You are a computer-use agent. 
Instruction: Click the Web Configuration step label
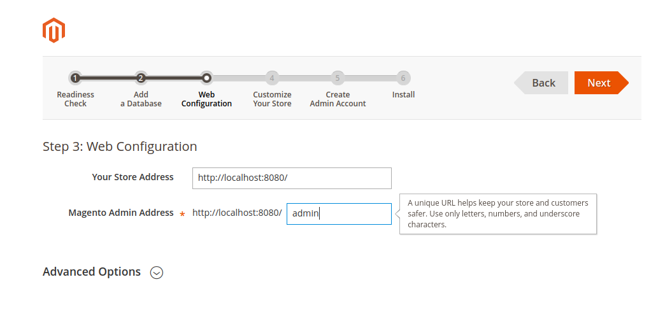pyautogui.click(x=206, y=99)
